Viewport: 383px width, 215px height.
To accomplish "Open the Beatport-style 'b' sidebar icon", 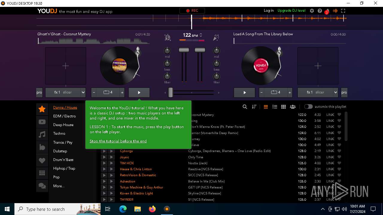I will tap(42, 148).
